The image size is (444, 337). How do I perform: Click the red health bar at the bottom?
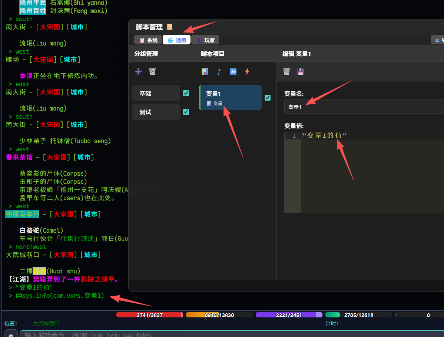pos(149,315)
